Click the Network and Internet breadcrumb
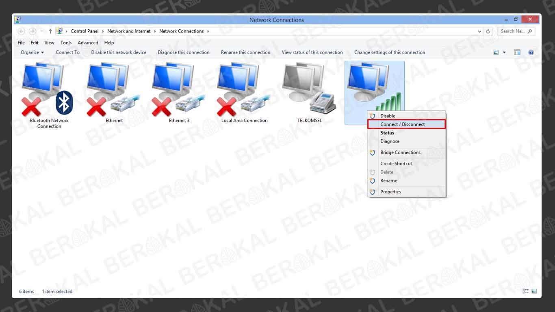 [129, 31]
